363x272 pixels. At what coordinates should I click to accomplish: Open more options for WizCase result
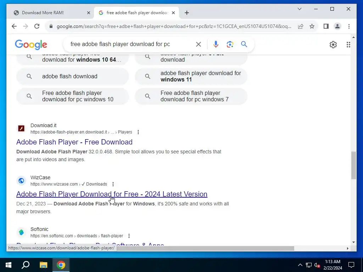[113, 184]
